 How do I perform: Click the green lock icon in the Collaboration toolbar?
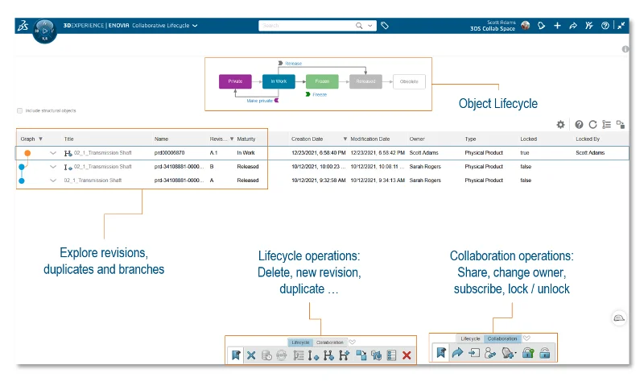pyautogui.click(x=528, y=353)
